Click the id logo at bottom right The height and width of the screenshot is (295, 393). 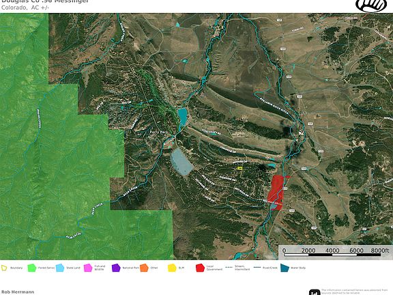click(x=315, y=292)
